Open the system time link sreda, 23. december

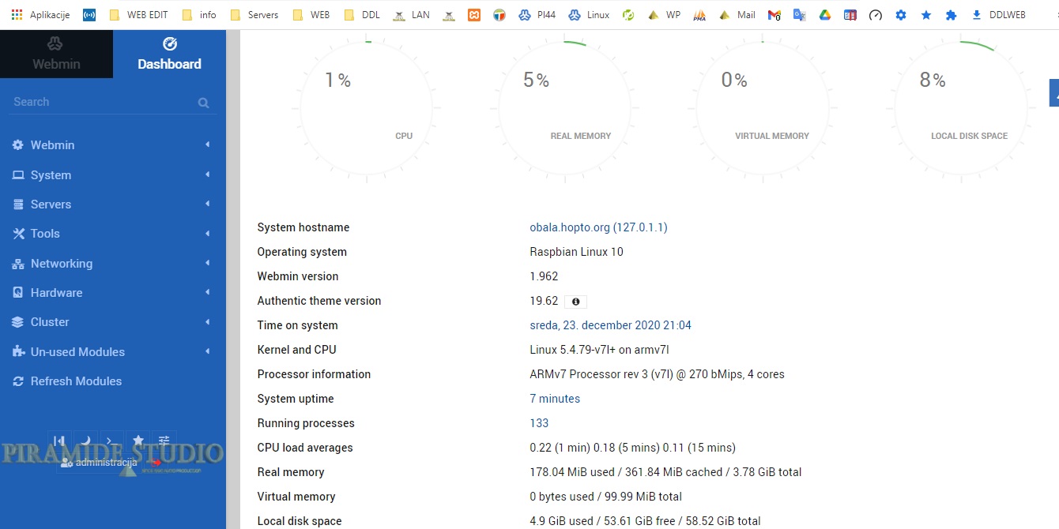click(x=610, y=325)
